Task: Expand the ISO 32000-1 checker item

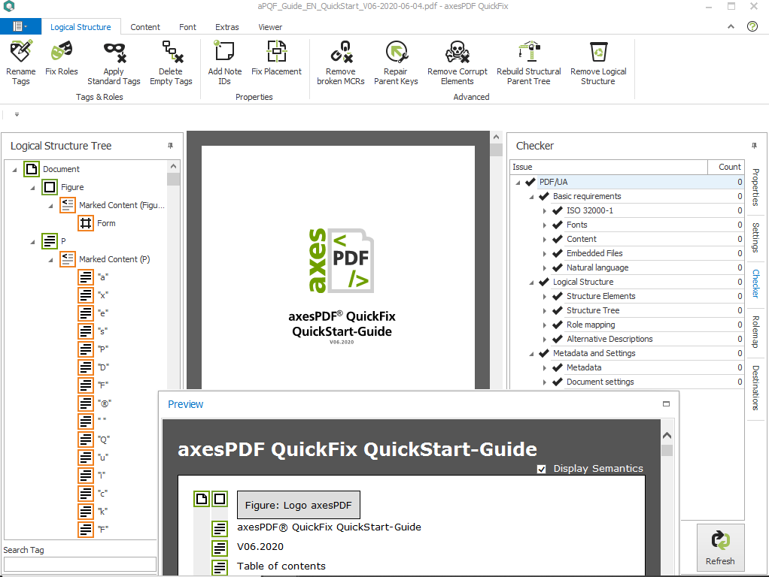Action: pos(544,210)
